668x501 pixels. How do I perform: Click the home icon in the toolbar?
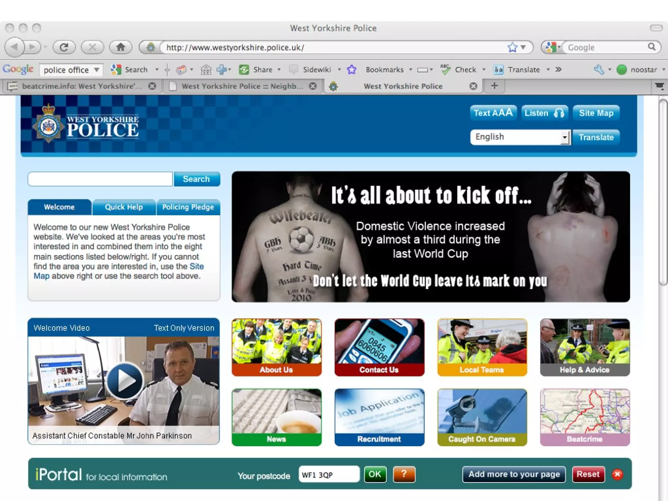(x=121, y=47)
